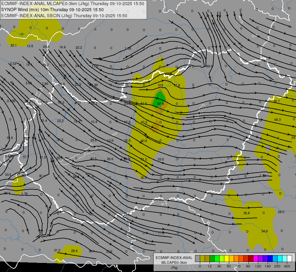Pick the pure blue swatch at 160
This screenshot has height=272, width=296.
point(270,259)
